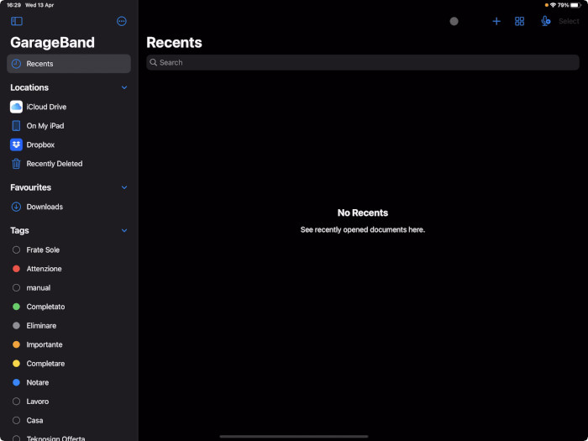This screenshot has height=441, width=588.
Task: Tap the clock time in status bar
Action: click(14, 5)
